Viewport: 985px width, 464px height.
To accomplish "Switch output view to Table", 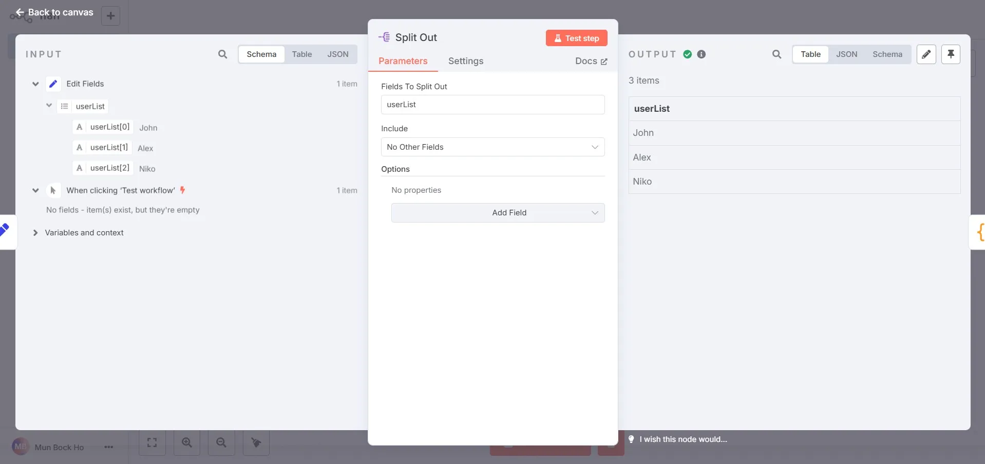I will [x=810, y=54].
